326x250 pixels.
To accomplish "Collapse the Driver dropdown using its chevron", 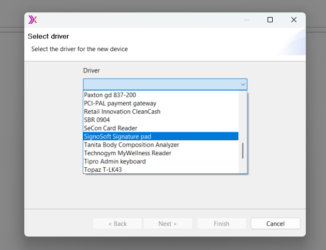I will coord(242,84).
